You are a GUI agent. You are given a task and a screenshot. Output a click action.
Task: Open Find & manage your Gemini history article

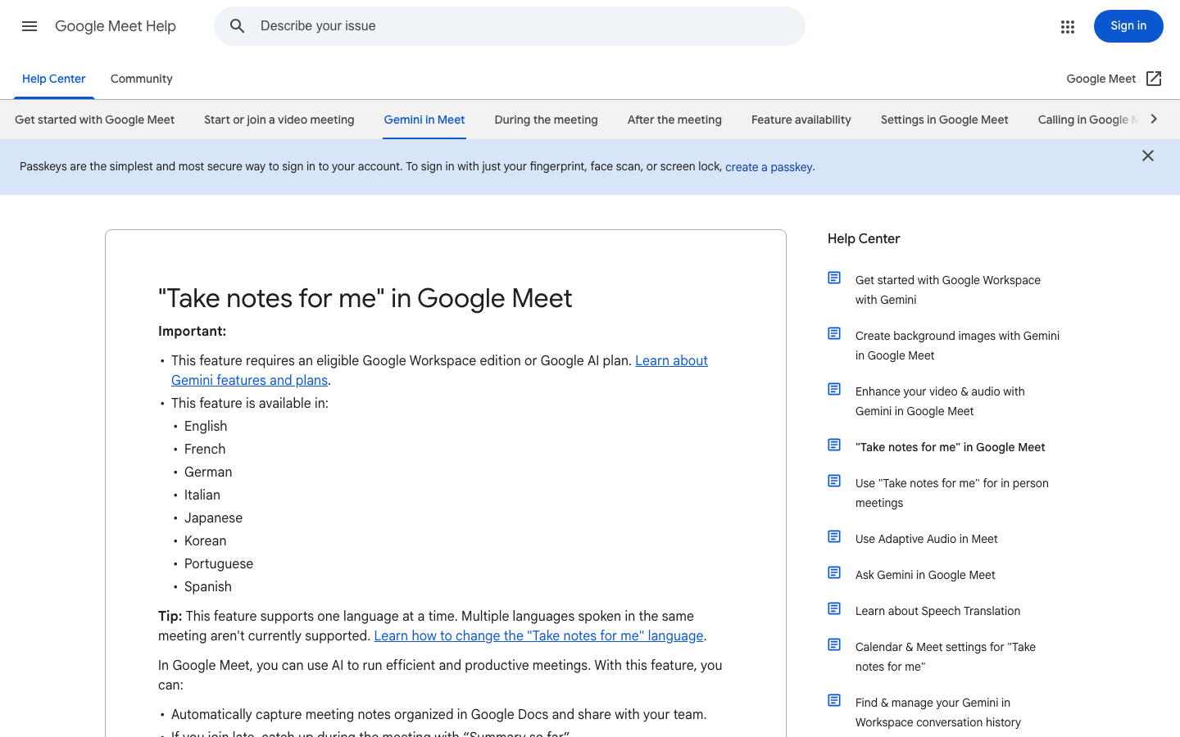coord(937,712)
